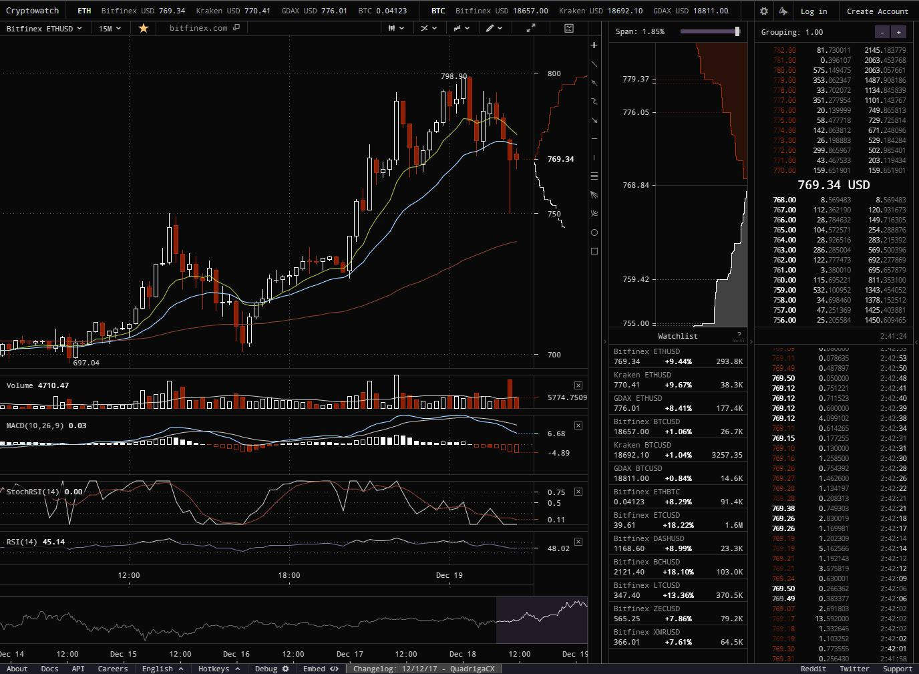Screen dimensions: 919x674
Task: Open the pencil drawing options dropdown
Action: (x=494, y=28)
